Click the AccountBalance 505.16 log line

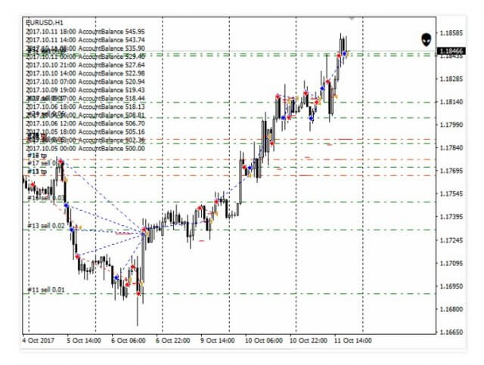click(85, 131)
